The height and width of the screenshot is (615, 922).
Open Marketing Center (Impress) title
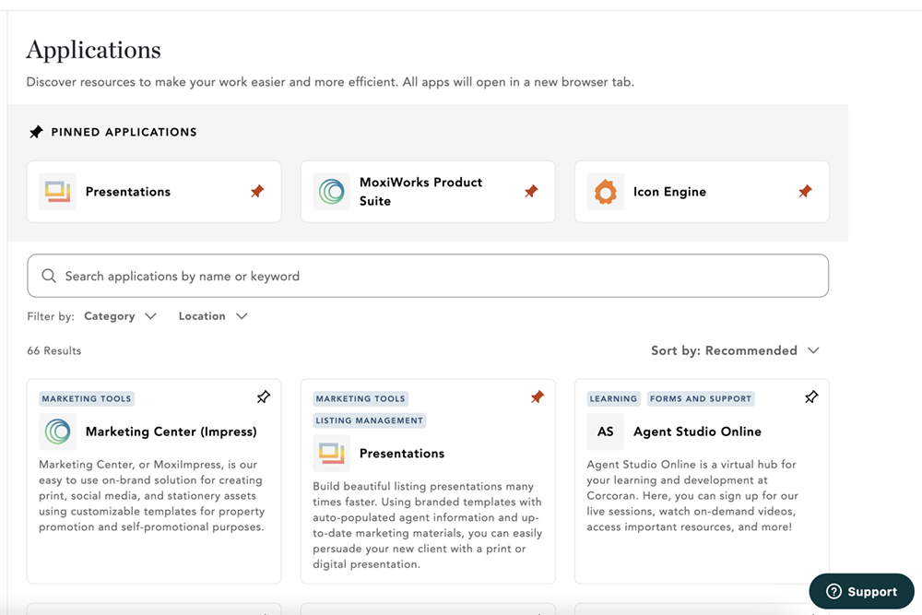point(171,432)
